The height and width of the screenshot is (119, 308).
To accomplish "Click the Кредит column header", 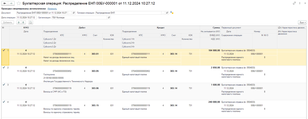I will tap(160, 27).
